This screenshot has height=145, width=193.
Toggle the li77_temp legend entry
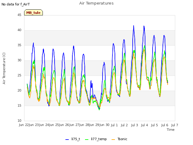coord(96,139)
